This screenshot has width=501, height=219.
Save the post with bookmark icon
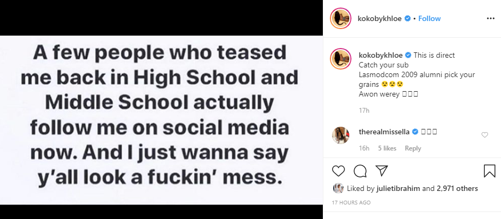pos(489,171)
